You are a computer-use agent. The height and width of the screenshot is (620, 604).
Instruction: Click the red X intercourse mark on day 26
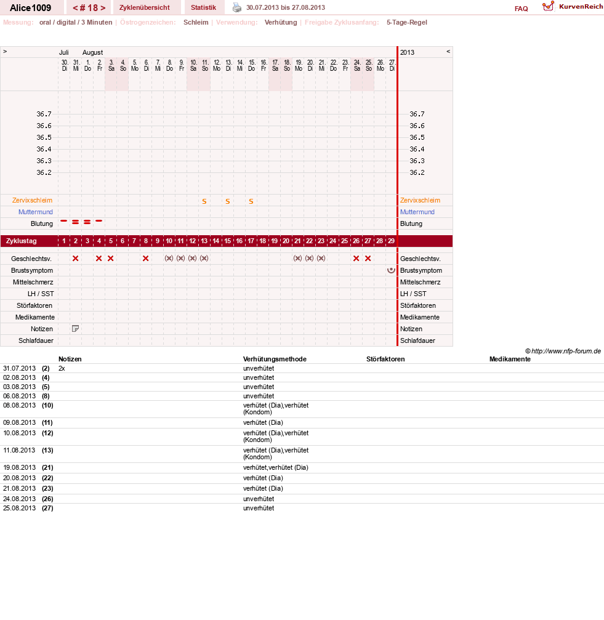[x=356, y=258]
